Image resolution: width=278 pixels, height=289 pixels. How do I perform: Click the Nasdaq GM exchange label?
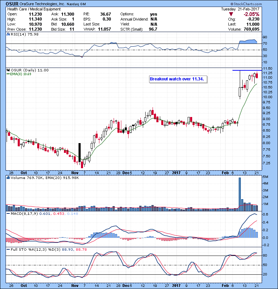(76, 4)
